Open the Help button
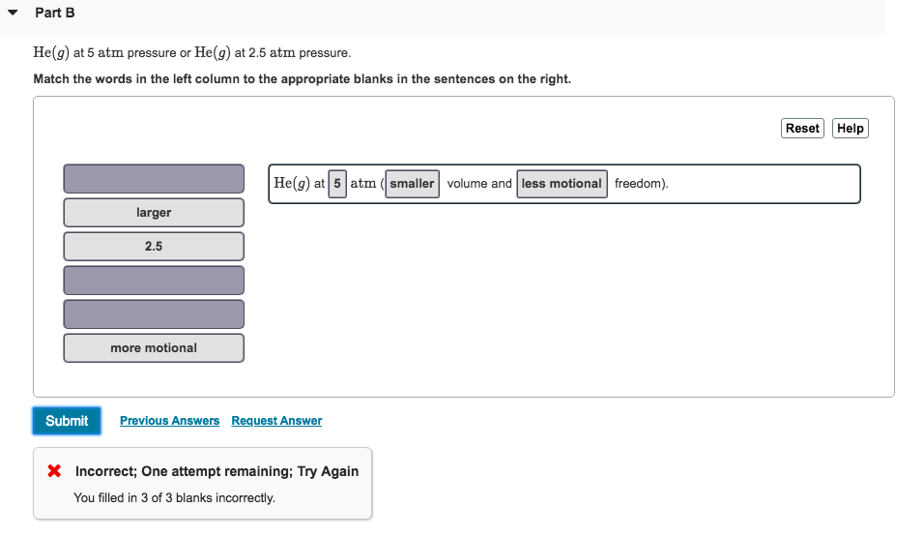Viewport: 924px width, 536px height. (x=850, y=128)
